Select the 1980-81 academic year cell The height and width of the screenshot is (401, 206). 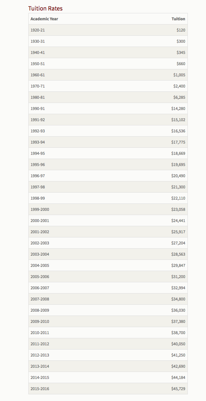(x=37, y=97)
